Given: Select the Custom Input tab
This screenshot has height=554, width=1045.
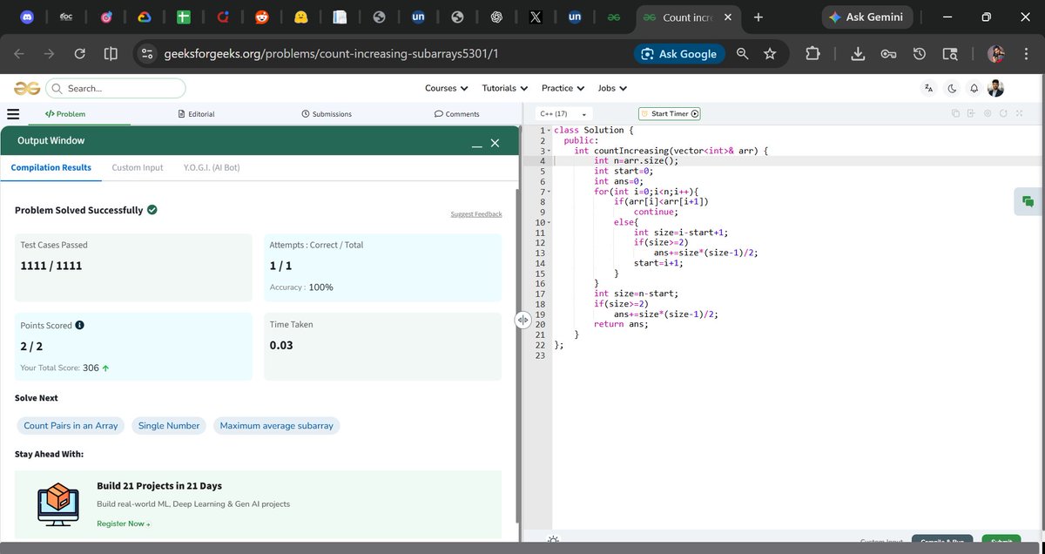Looking at the screenshot, I should tap(138, 167).
